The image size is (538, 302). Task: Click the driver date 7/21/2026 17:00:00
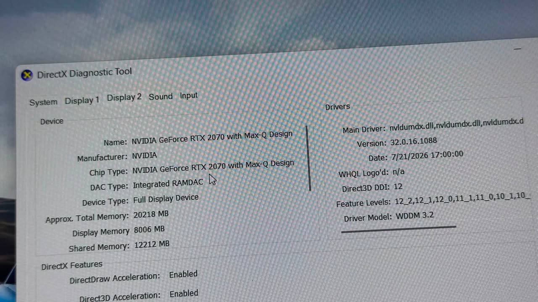pyautogui.click(x=427, y=155)
